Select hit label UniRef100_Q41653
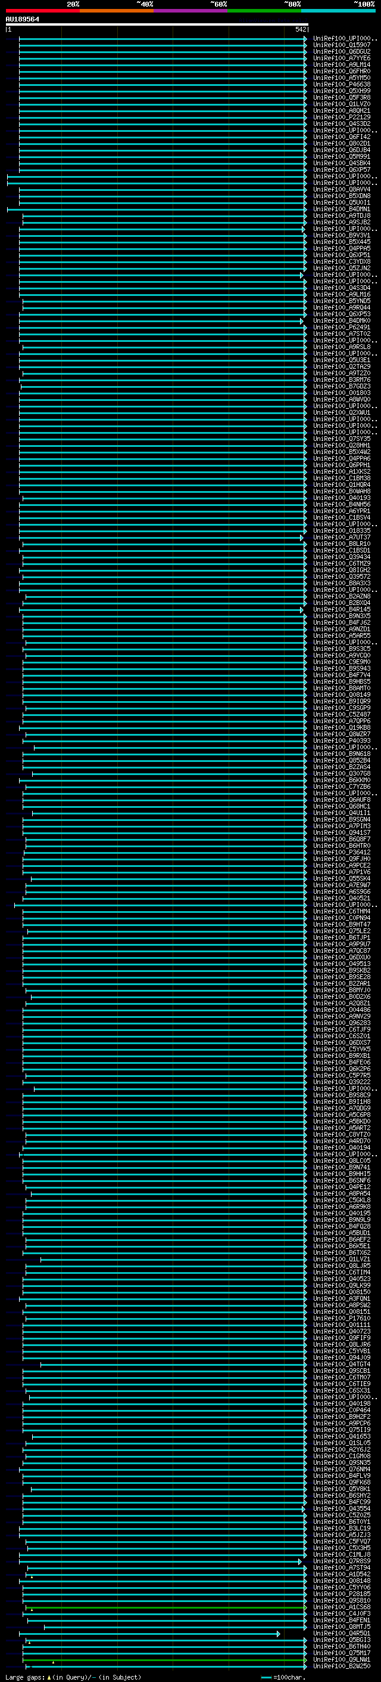 coord(342,1436)
